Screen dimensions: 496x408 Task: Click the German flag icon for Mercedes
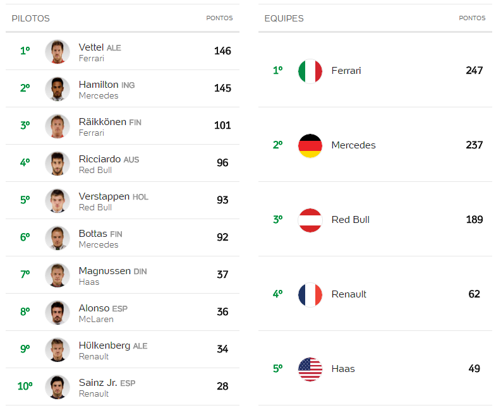(310, 146)
